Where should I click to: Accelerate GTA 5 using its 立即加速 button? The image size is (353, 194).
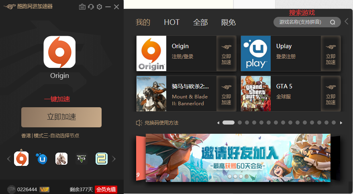331,94
